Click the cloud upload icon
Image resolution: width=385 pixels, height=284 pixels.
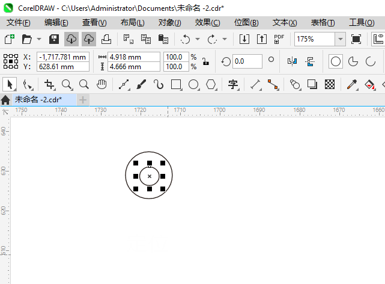(89, 39)
